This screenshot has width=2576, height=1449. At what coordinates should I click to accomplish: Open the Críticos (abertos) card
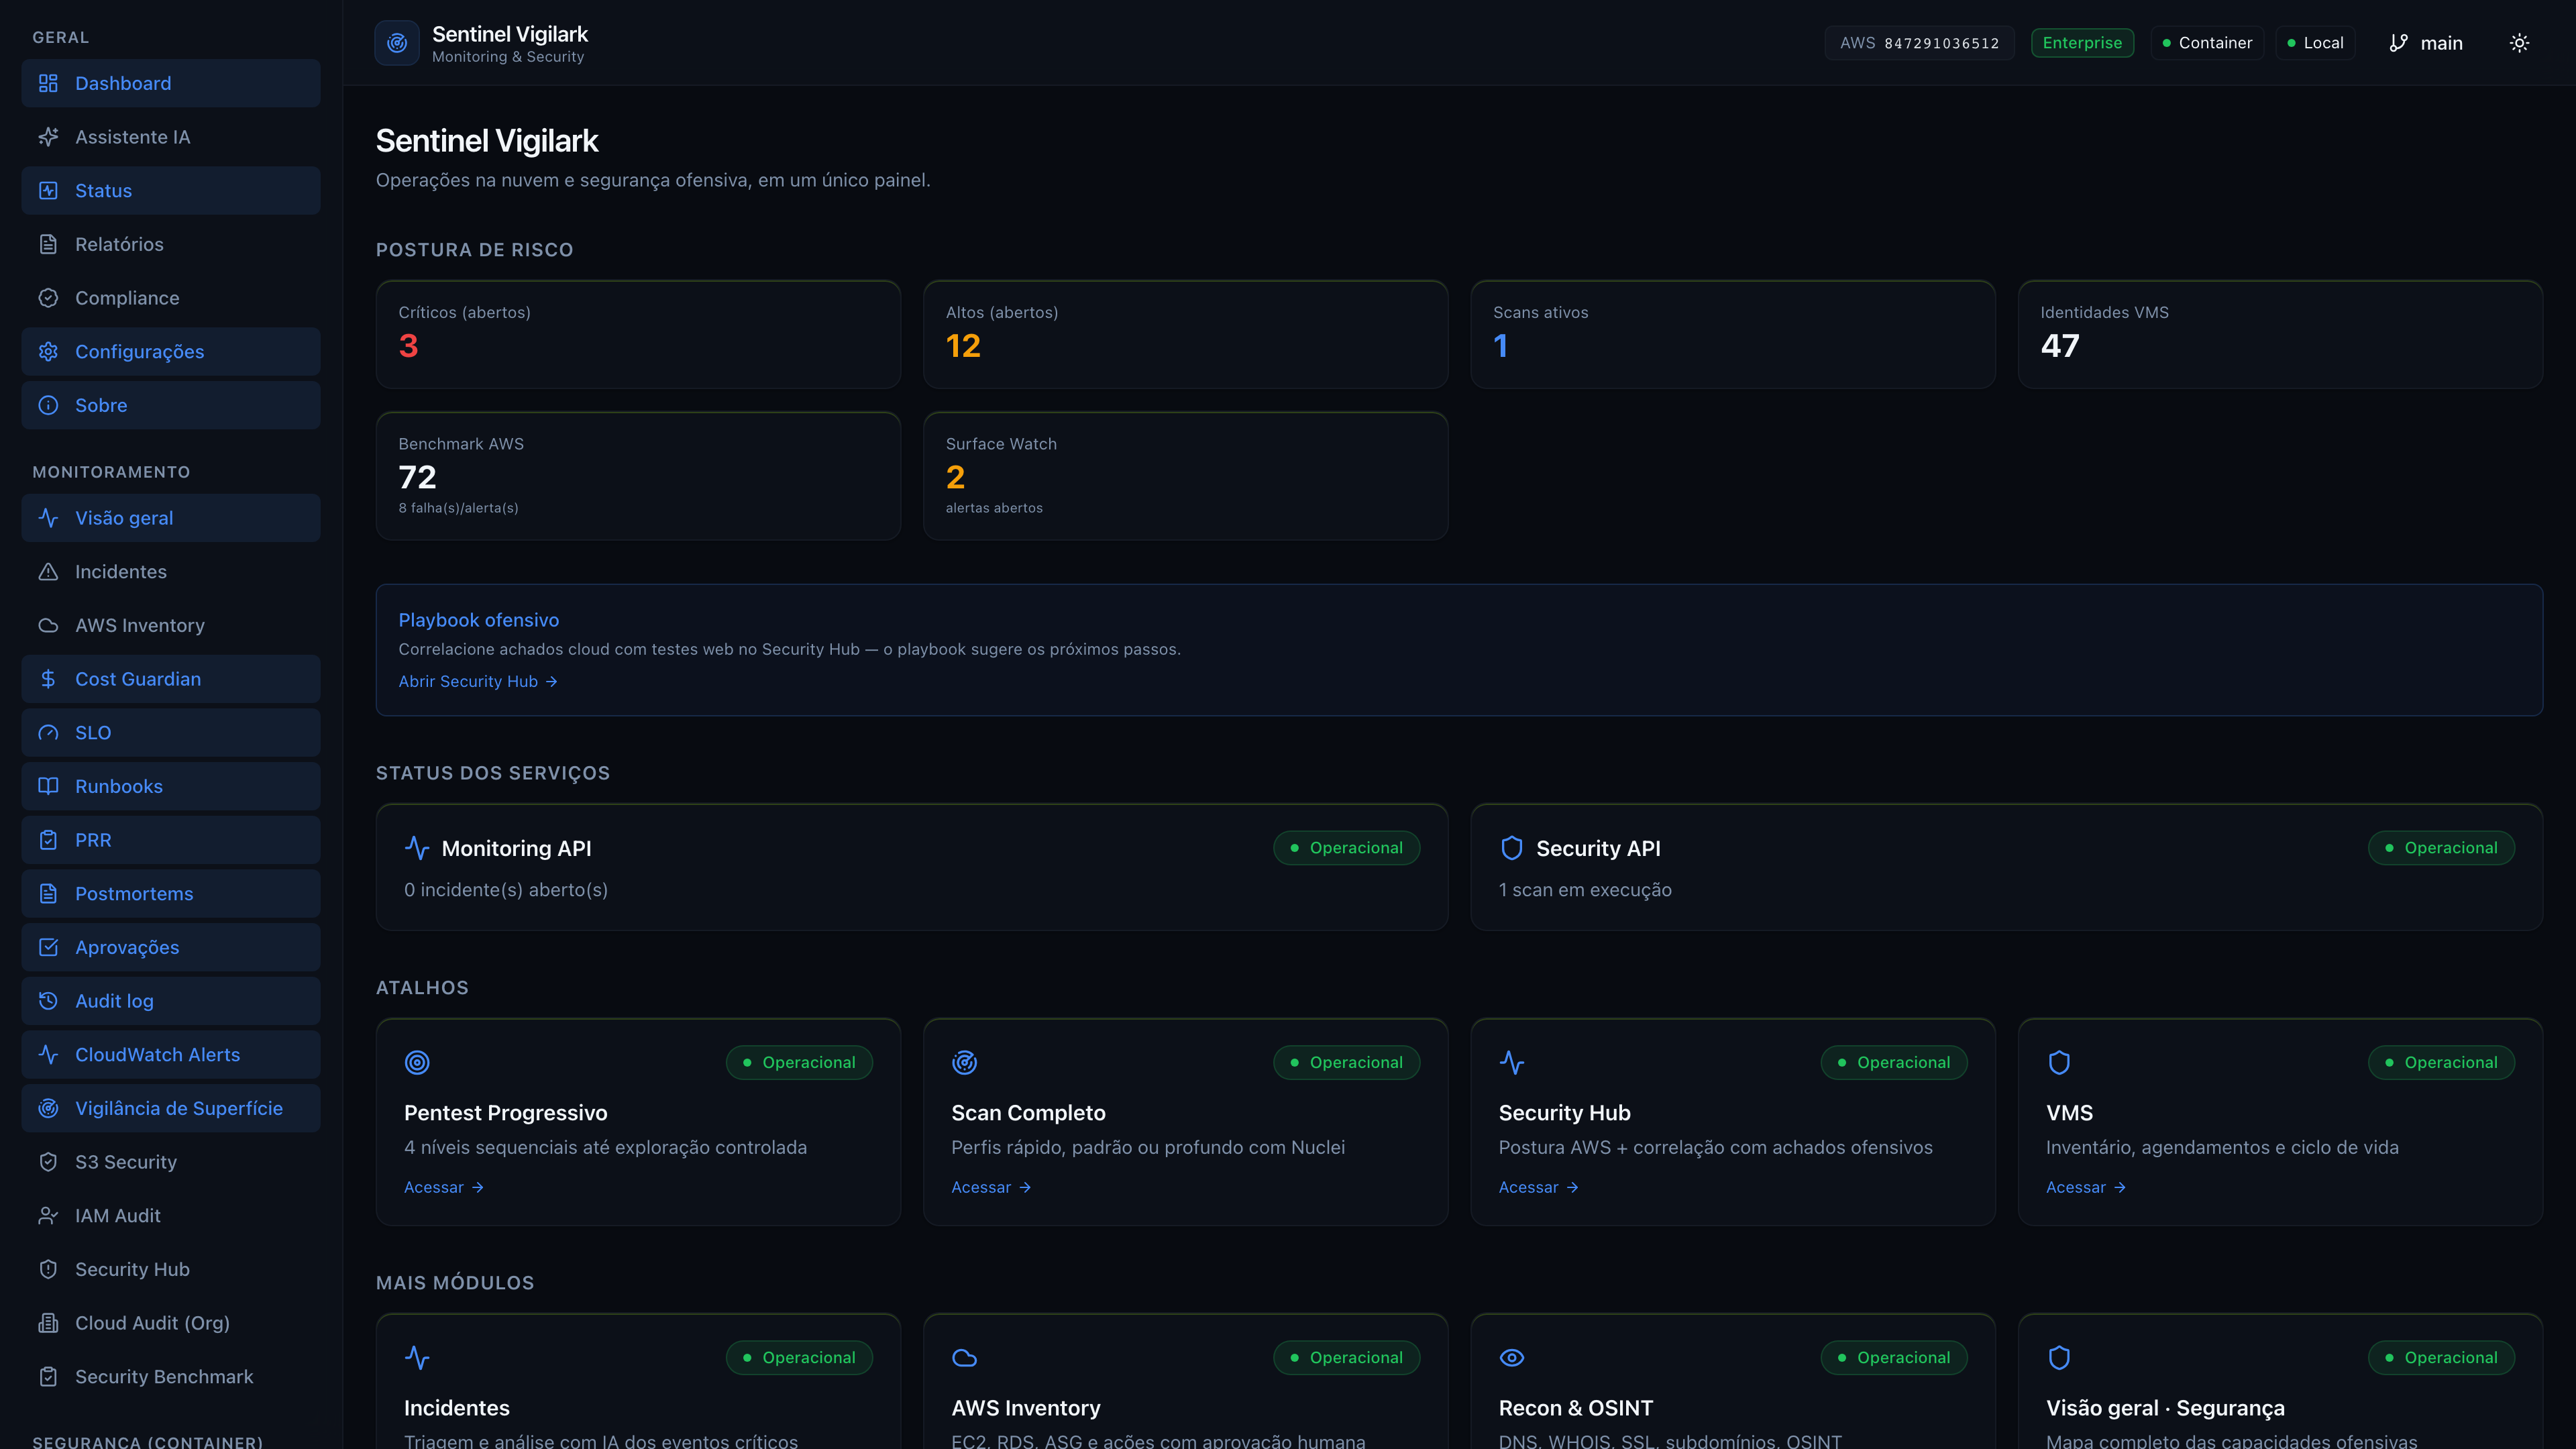[x=638, y=334]
